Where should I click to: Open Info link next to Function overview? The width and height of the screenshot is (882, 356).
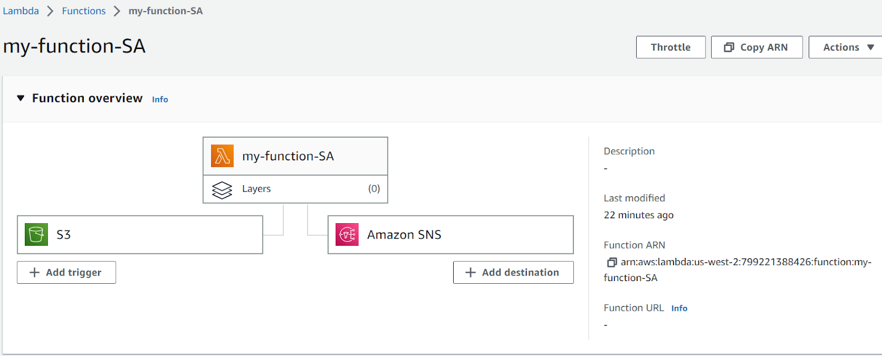click(x=160, y=100)
